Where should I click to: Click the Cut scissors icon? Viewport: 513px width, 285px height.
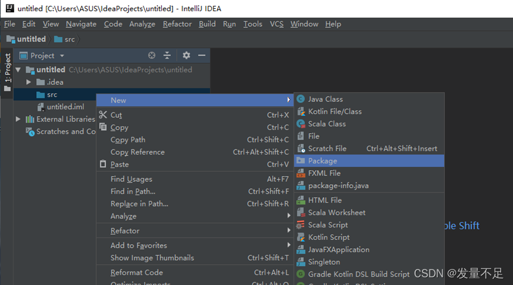tap(103, 115)
